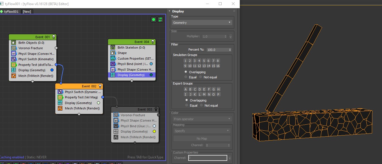Screen dimensions: 382x164
Task: Toggle Event 004 lightbulb enable icon
Action: (x=153, y=42)
